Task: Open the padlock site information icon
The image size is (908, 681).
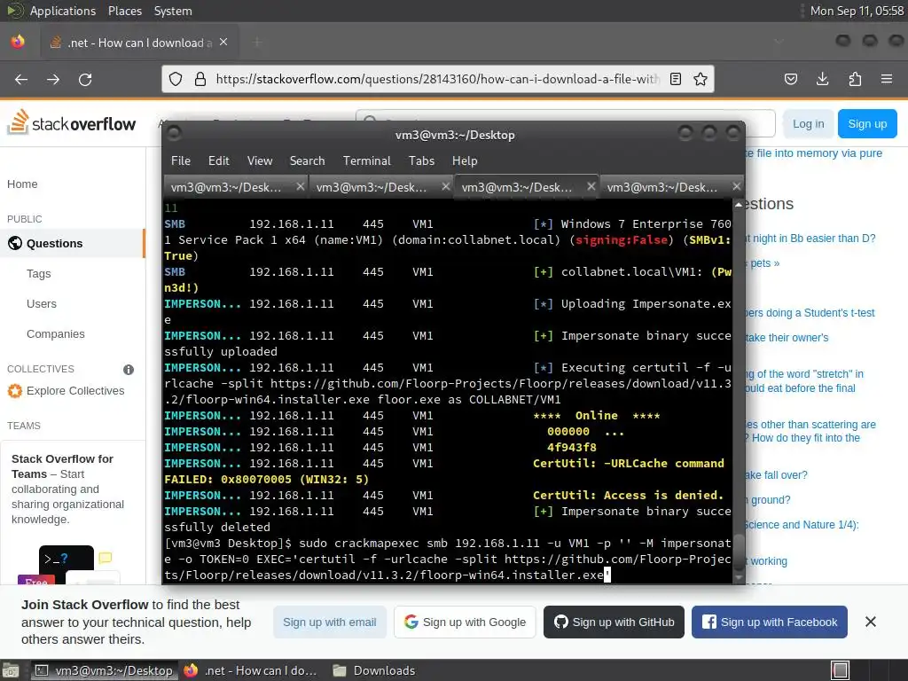Action: [x=200, y=79]
